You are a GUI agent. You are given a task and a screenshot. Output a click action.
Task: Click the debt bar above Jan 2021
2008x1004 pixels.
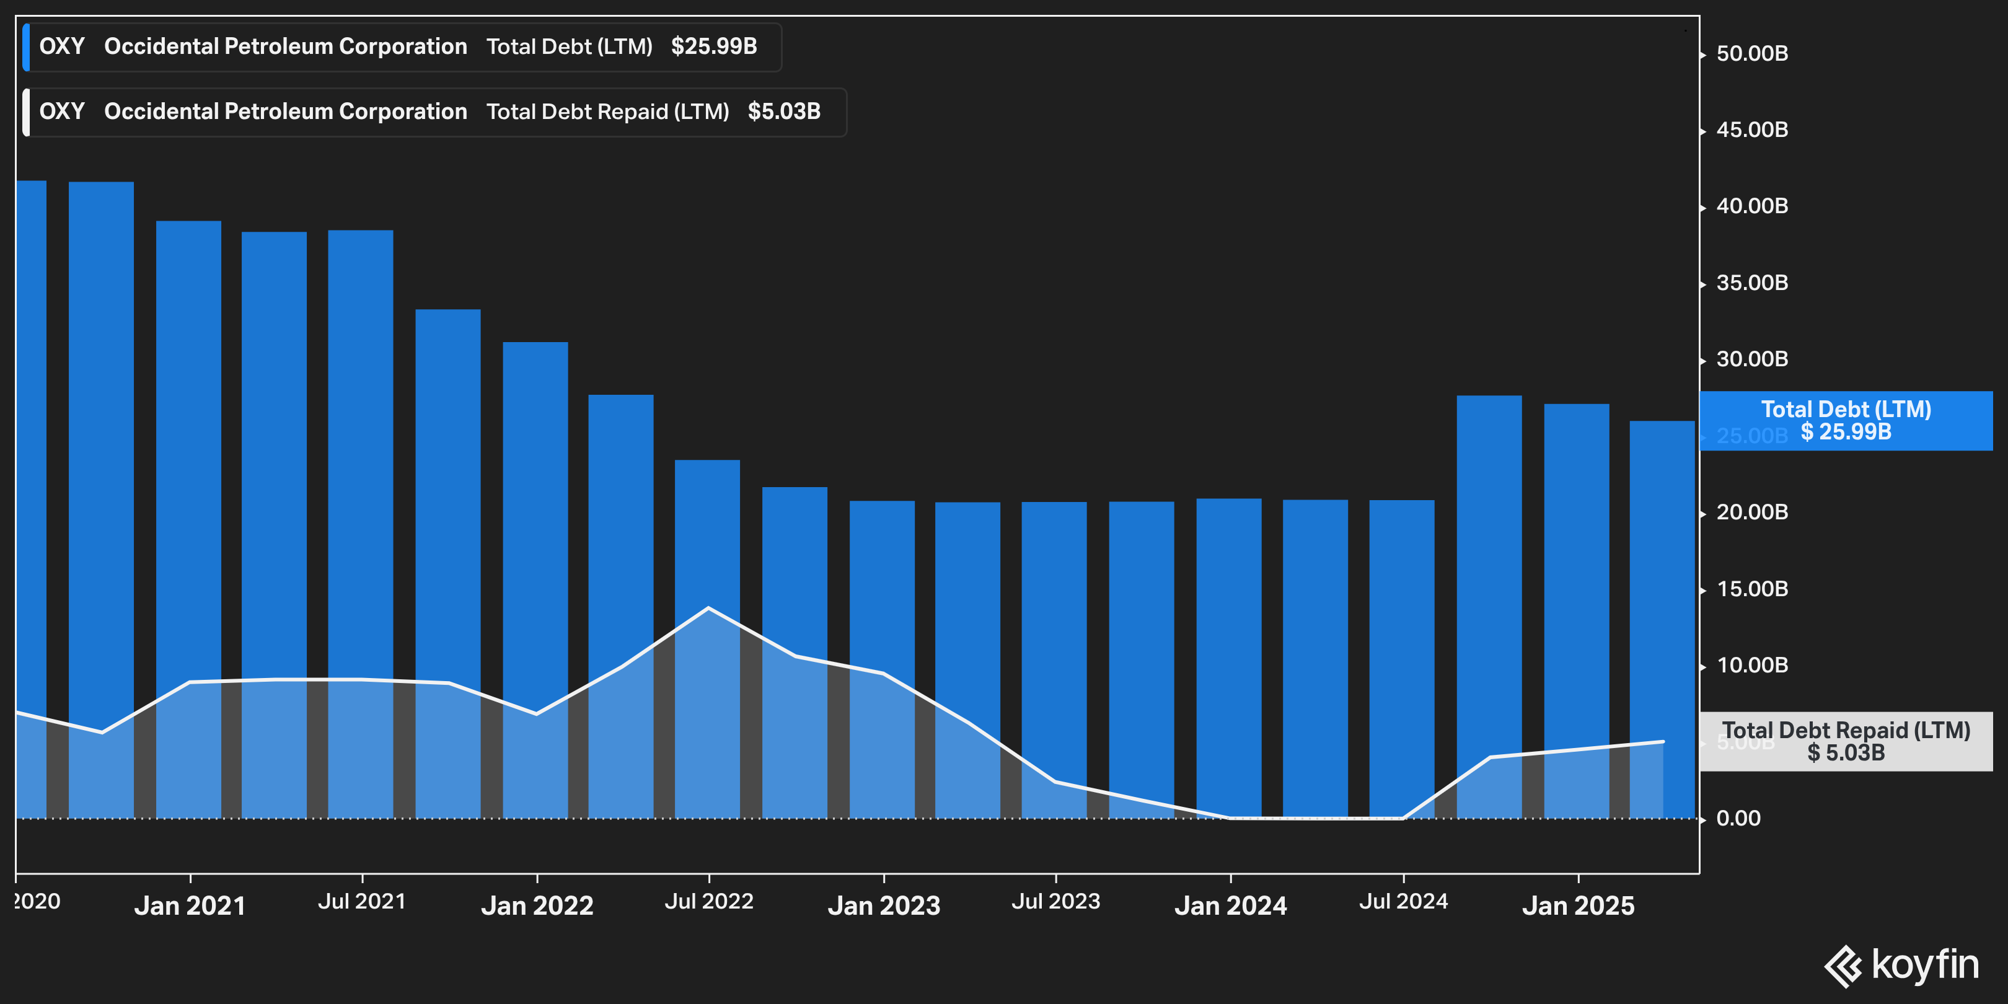(x=188, y=519)
